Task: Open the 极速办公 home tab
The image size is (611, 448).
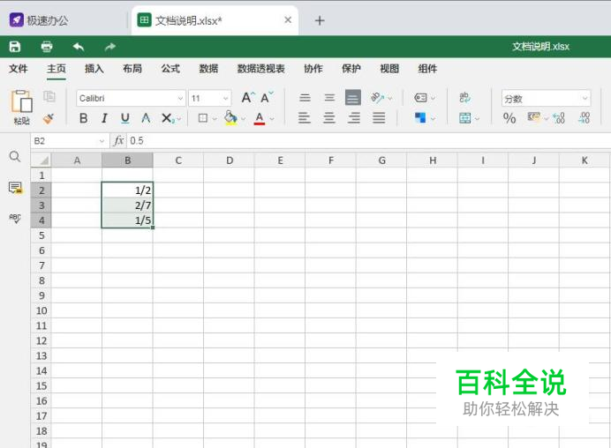Action: [x=39, y=20]
